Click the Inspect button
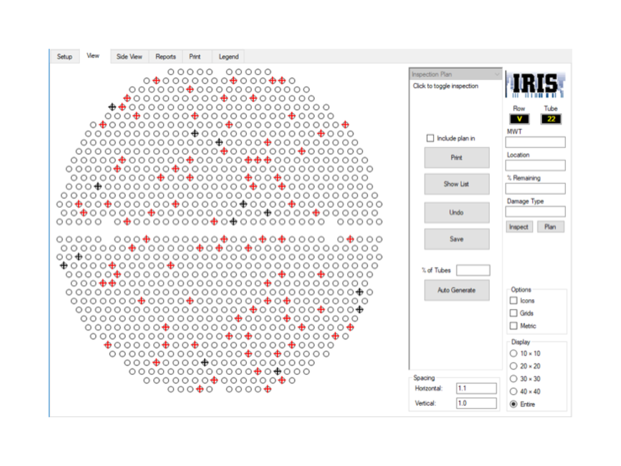 pyautogui.click(x=519, y=227)
